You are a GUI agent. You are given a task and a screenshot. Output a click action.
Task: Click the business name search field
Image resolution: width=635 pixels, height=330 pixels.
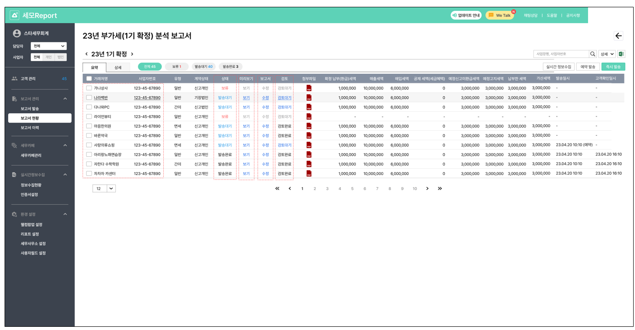point(561,54)
